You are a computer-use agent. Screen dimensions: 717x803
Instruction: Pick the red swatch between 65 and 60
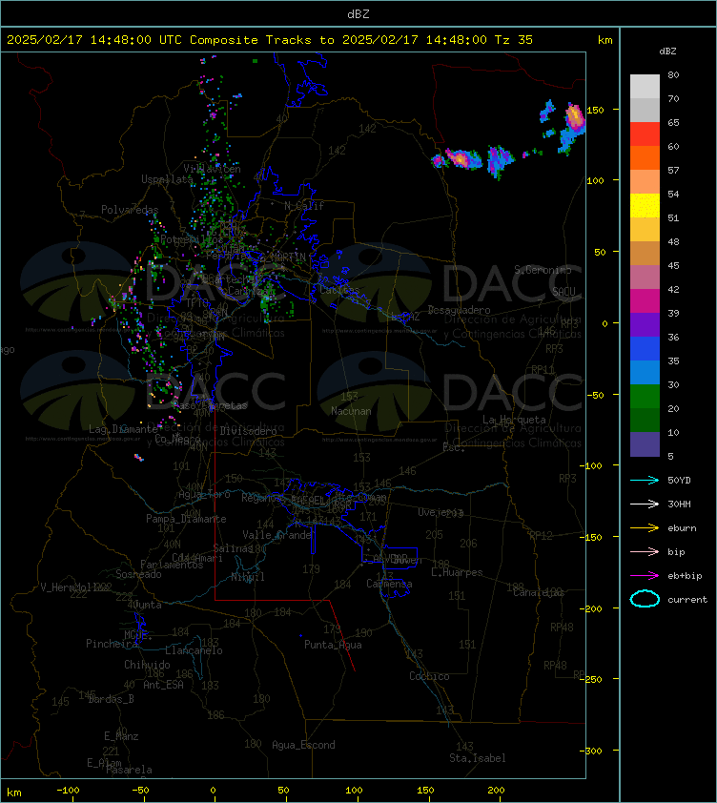(645, 134)
